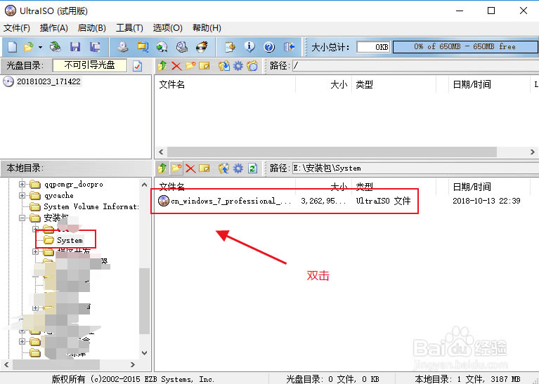Click the 650MB free capacity bar
This screenshot has height=384, width=539.
point(465,47)
